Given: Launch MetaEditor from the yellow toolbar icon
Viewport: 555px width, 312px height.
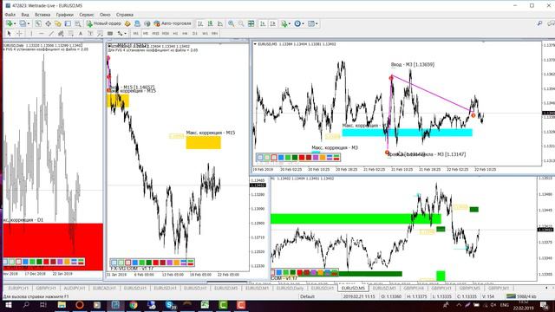Looking at the screenshot, I should pos(127,23).
